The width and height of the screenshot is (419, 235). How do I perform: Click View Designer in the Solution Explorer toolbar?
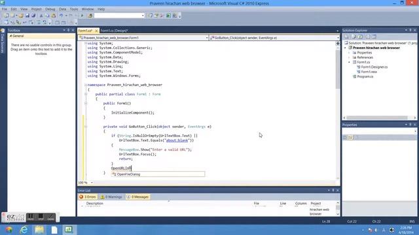[374, 37]
